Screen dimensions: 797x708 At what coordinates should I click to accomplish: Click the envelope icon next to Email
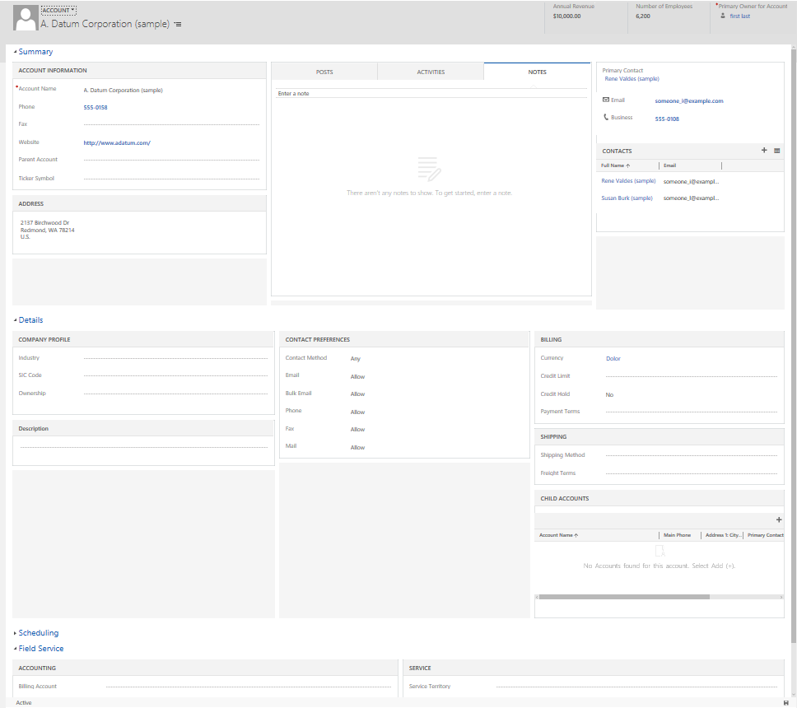606,100
